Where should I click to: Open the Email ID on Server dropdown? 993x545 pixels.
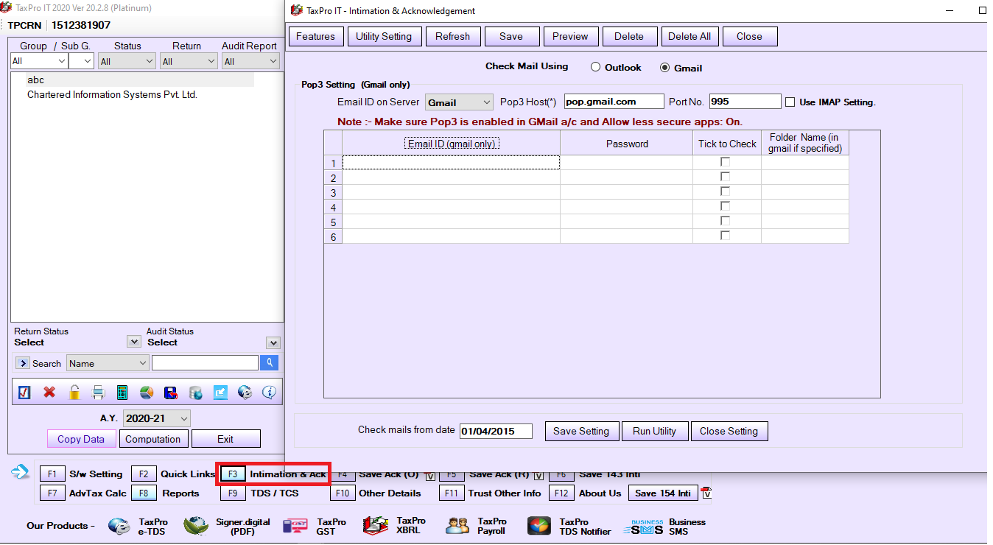pyautogui.click(x=459, y=102)
